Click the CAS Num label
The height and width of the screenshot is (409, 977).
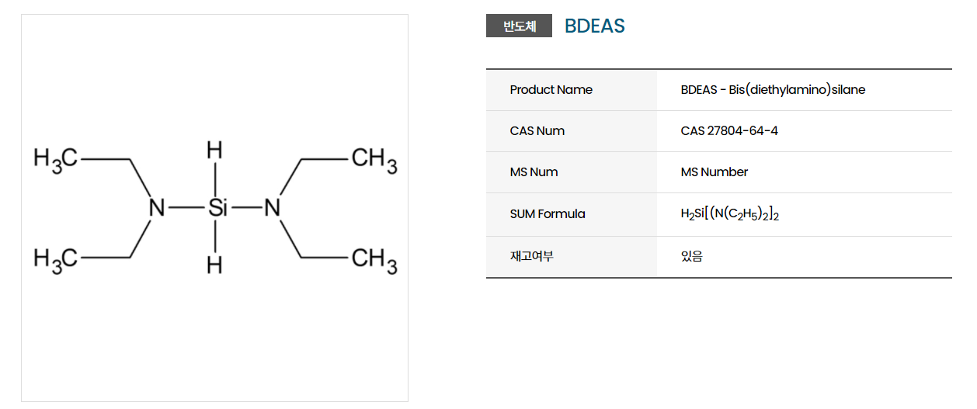[x=537, y=131]
